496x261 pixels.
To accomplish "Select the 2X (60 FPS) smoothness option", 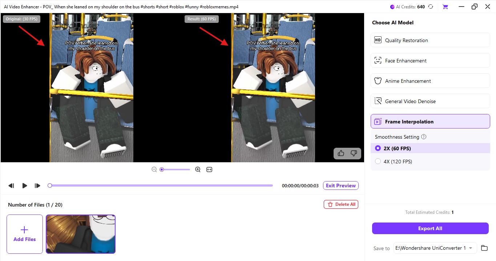I will 430,148.
